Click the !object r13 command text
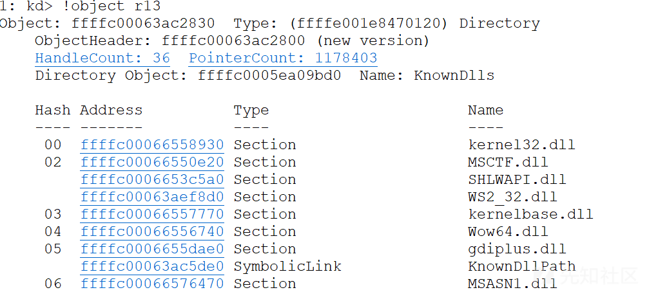 tap(112, 6)
